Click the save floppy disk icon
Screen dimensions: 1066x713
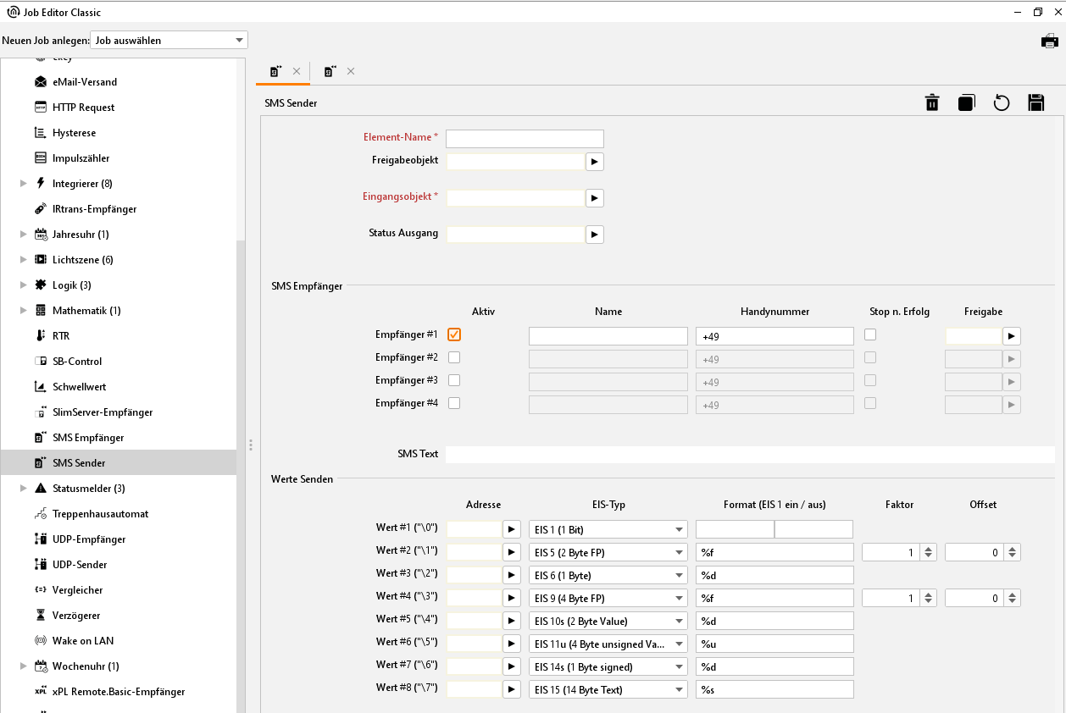tap(1035, 102)
